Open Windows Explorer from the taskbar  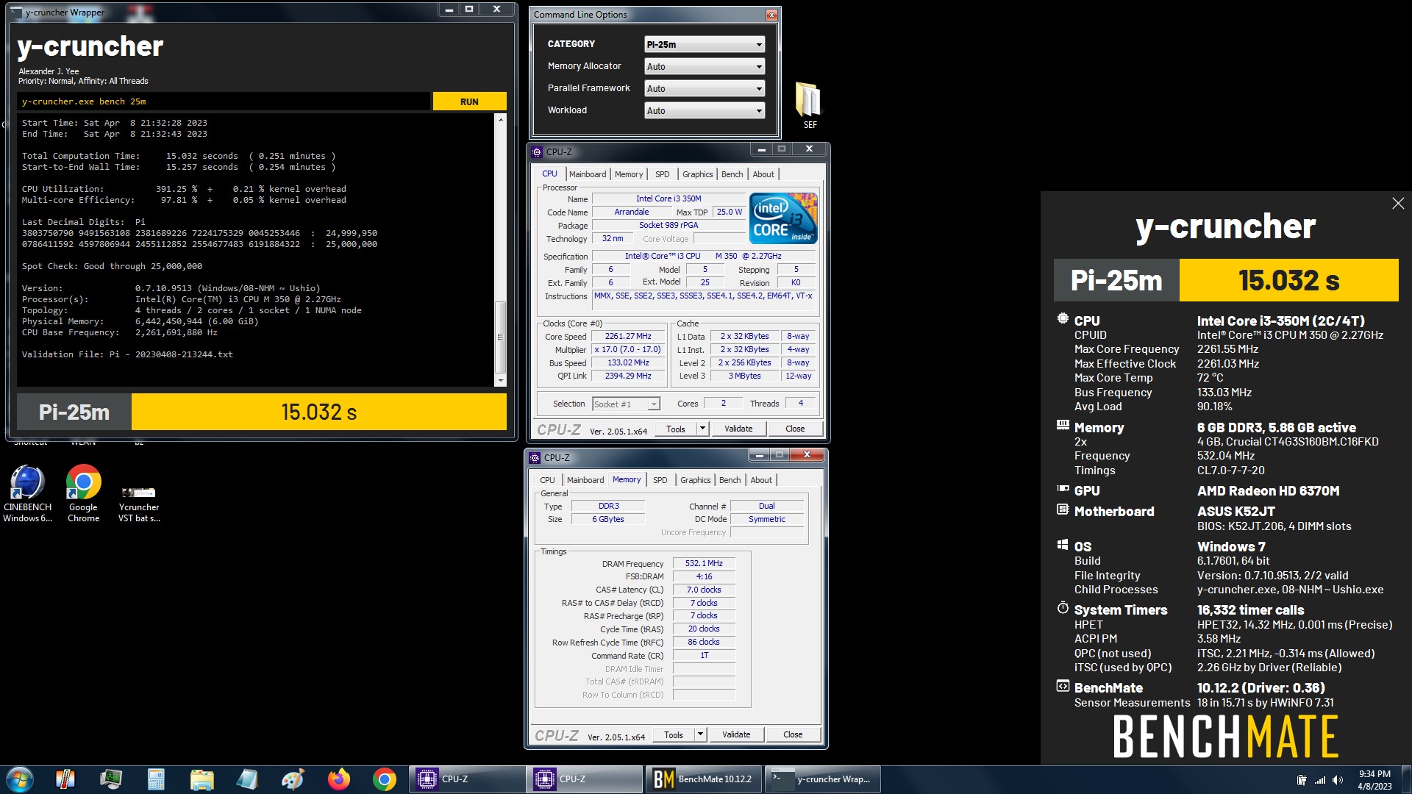pos(202,779)
